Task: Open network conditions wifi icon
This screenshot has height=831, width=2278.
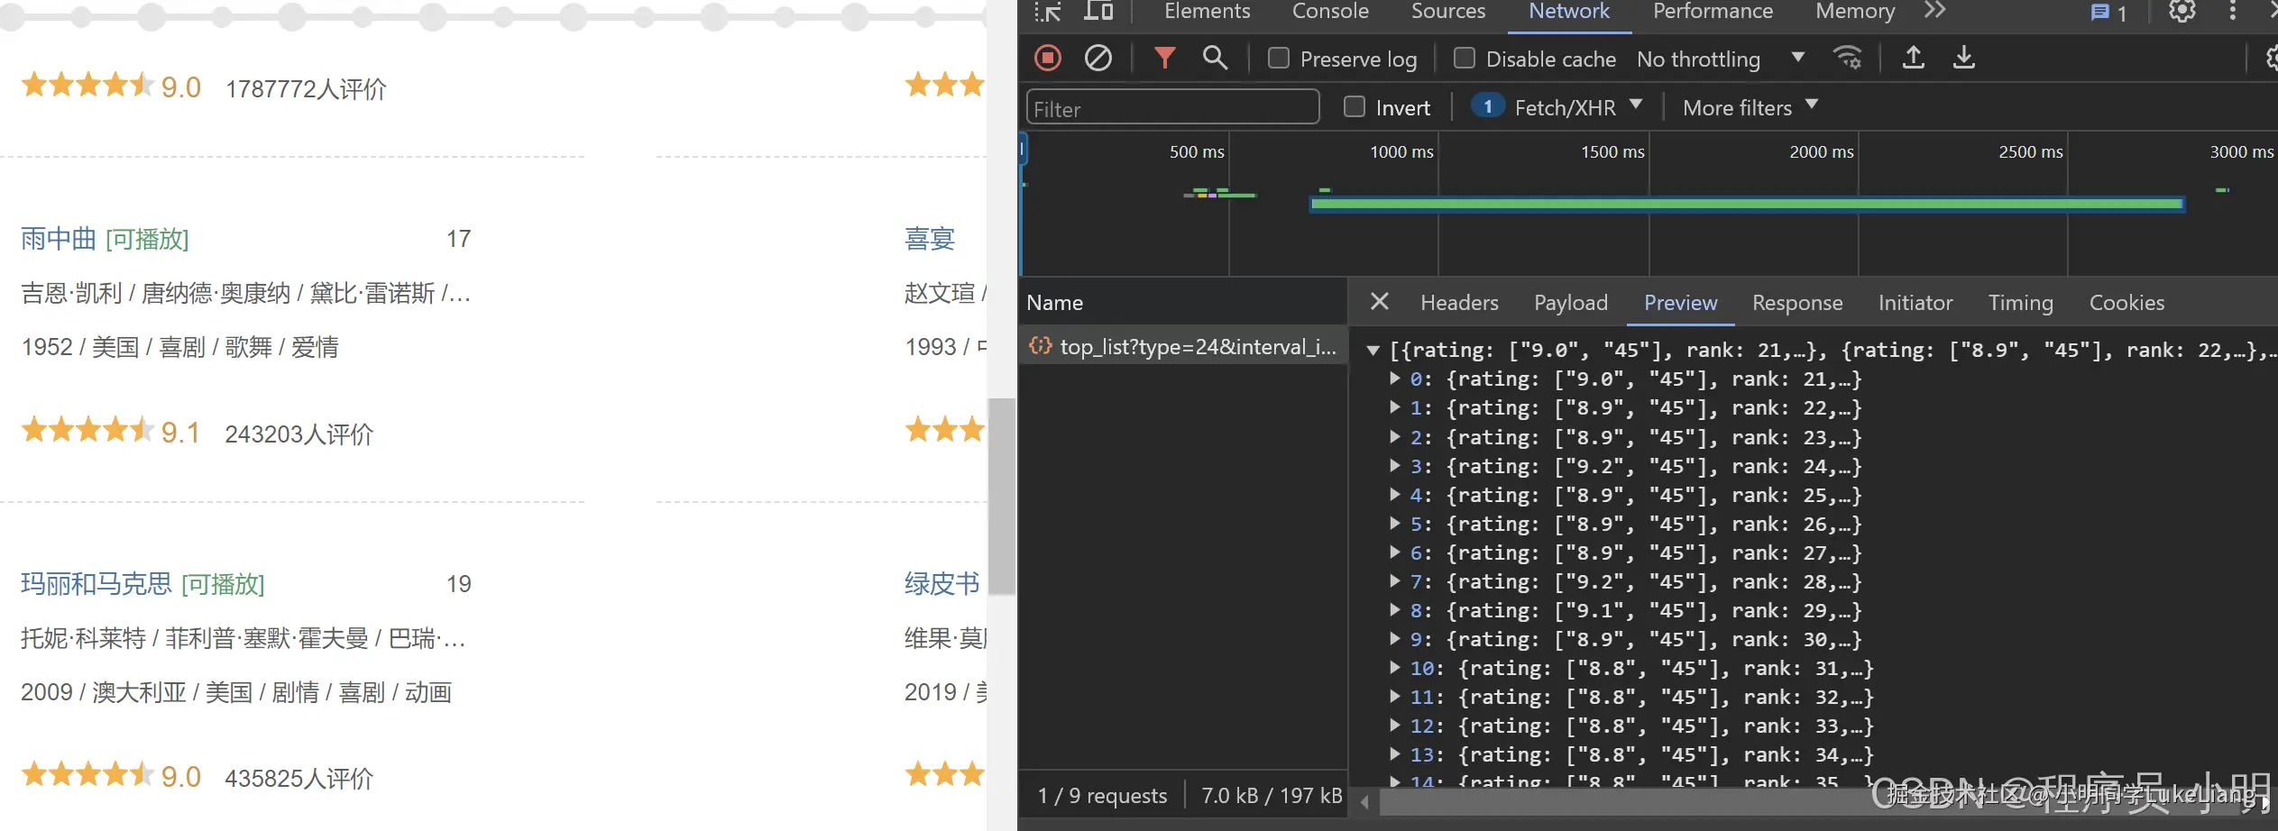Action: [x=1848, y=59]
